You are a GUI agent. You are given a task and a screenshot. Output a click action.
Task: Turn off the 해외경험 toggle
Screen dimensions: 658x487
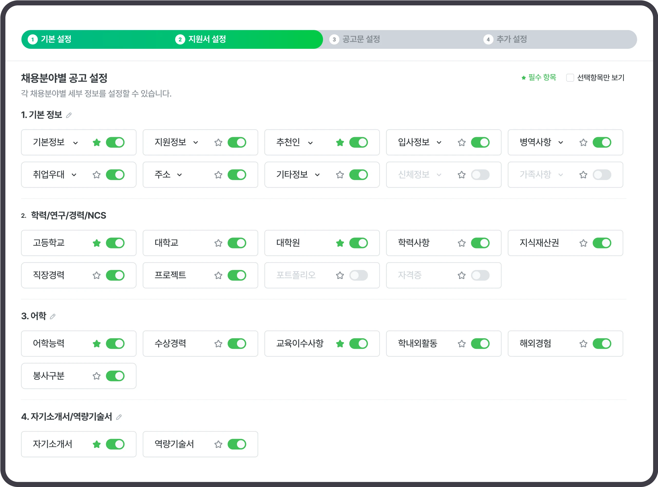602,344
